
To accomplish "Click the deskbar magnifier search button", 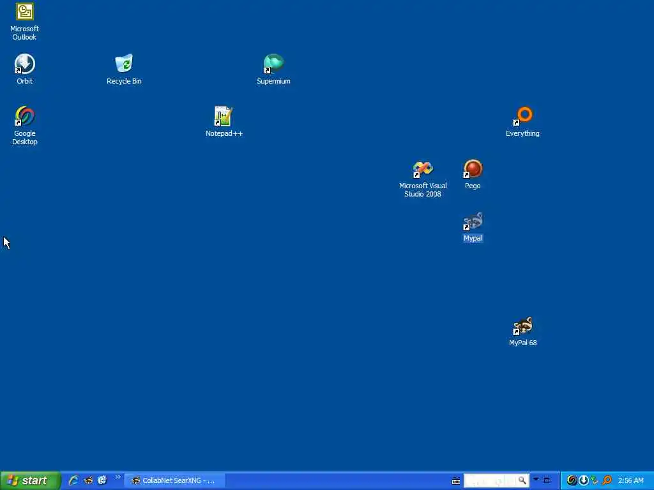I will (x=522, y=480).
